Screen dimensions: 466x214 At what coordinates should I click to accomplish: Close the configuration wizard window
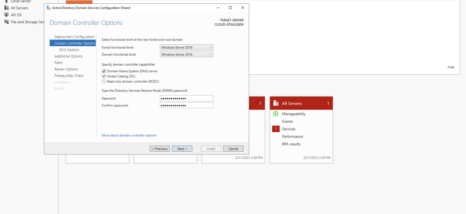click(243, 8)
